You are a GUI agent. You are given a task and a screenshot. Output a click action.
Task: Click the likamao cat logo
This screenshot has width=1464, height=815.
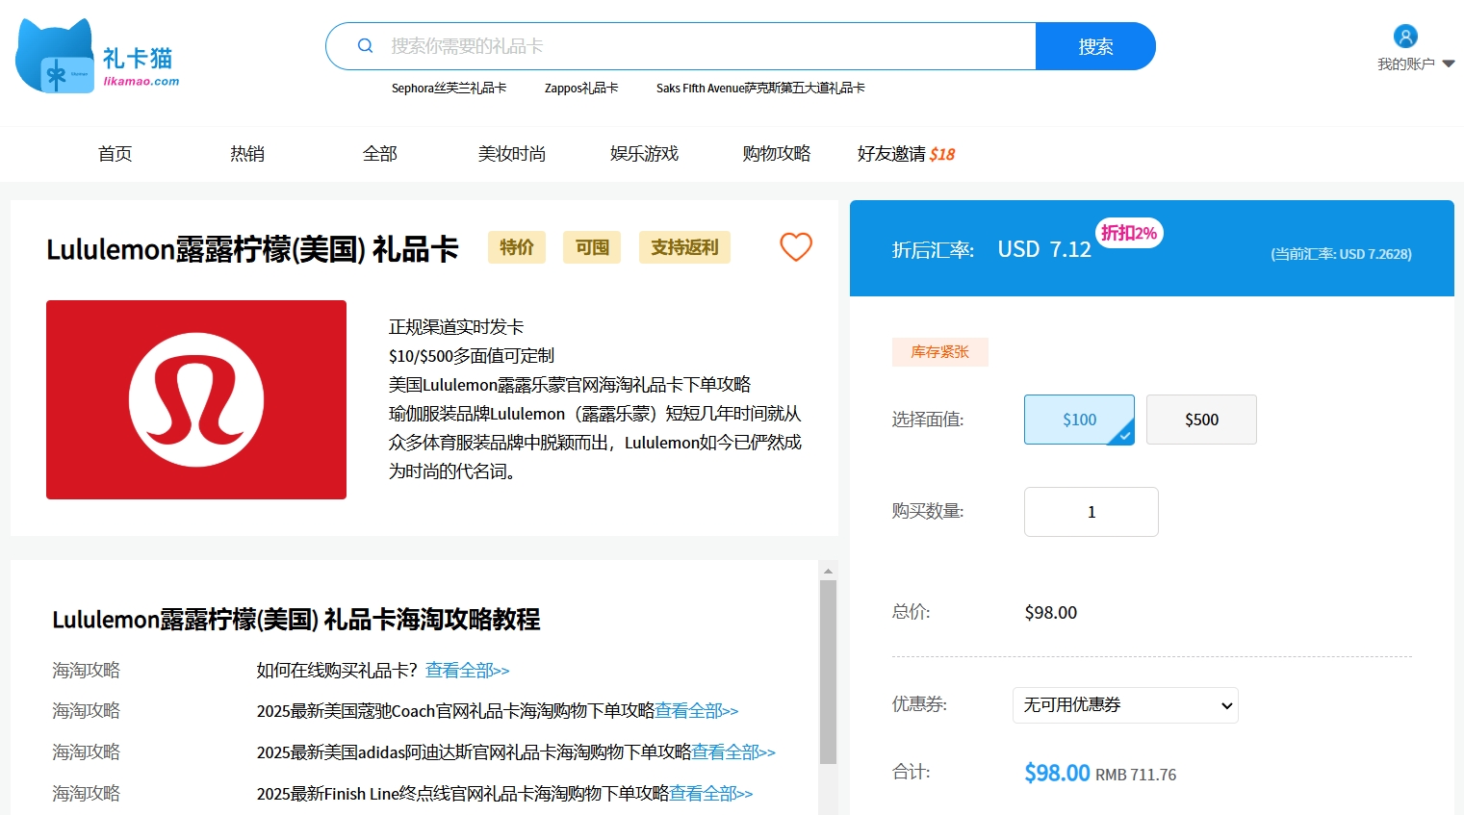[97, 56]
